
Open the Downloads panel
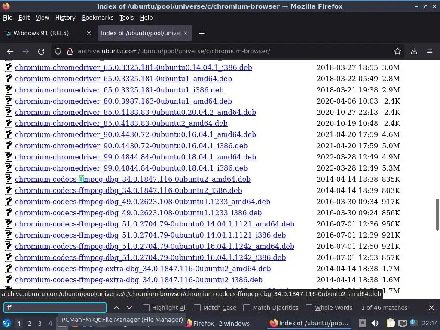click(414, 52)
